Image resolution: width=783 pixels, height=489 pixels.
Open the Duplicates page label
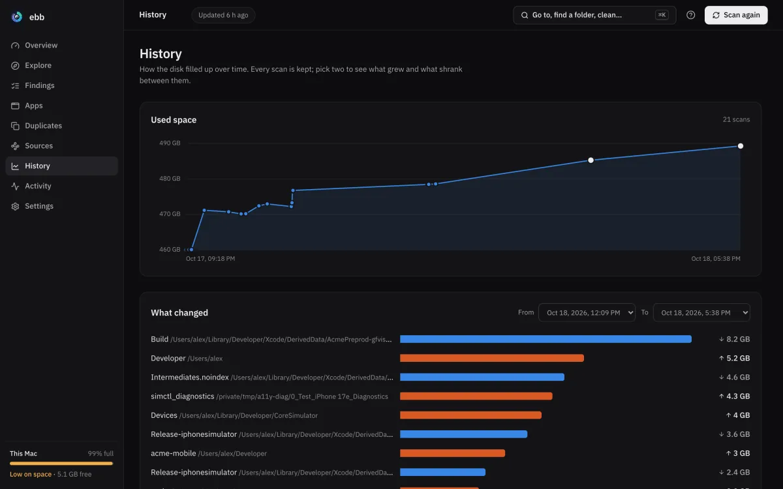(x=44, y=126)
